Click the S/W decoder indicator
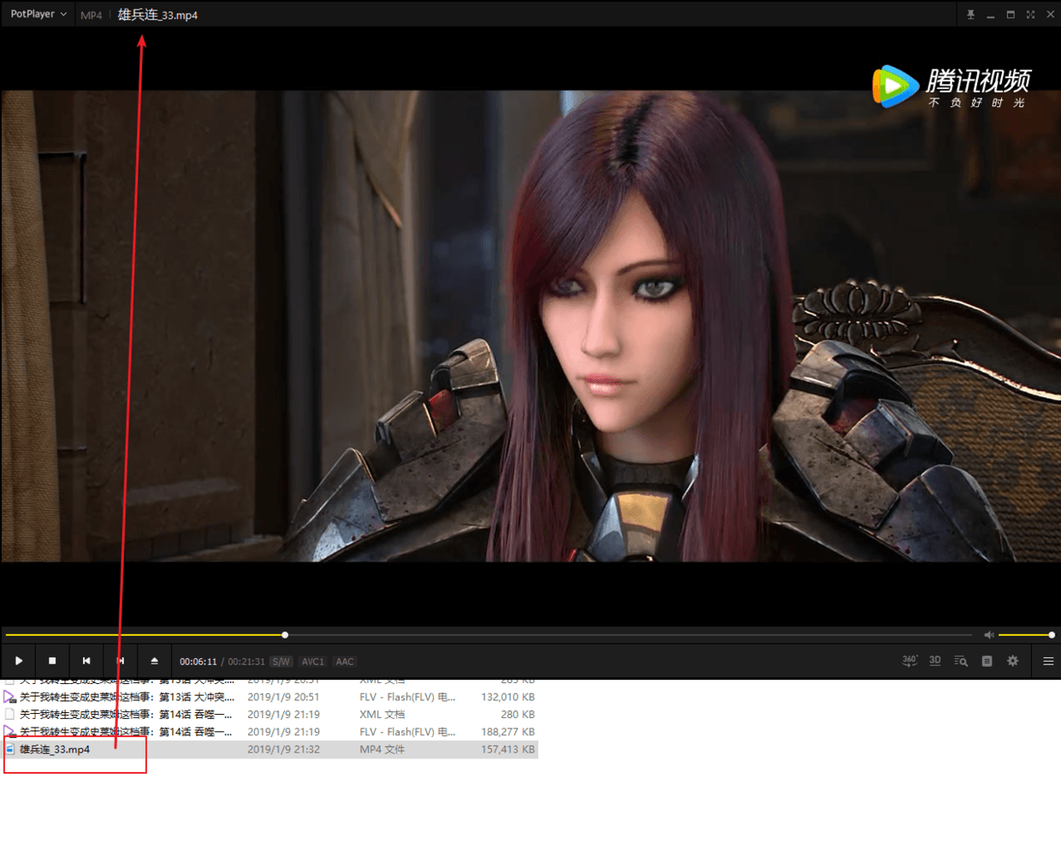Screen dimensions: 1061x856 (281, 662)
